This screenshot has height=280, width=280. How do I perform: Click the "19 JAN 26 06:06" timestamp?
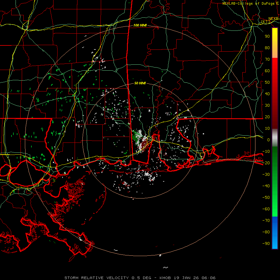coord(195,278)
